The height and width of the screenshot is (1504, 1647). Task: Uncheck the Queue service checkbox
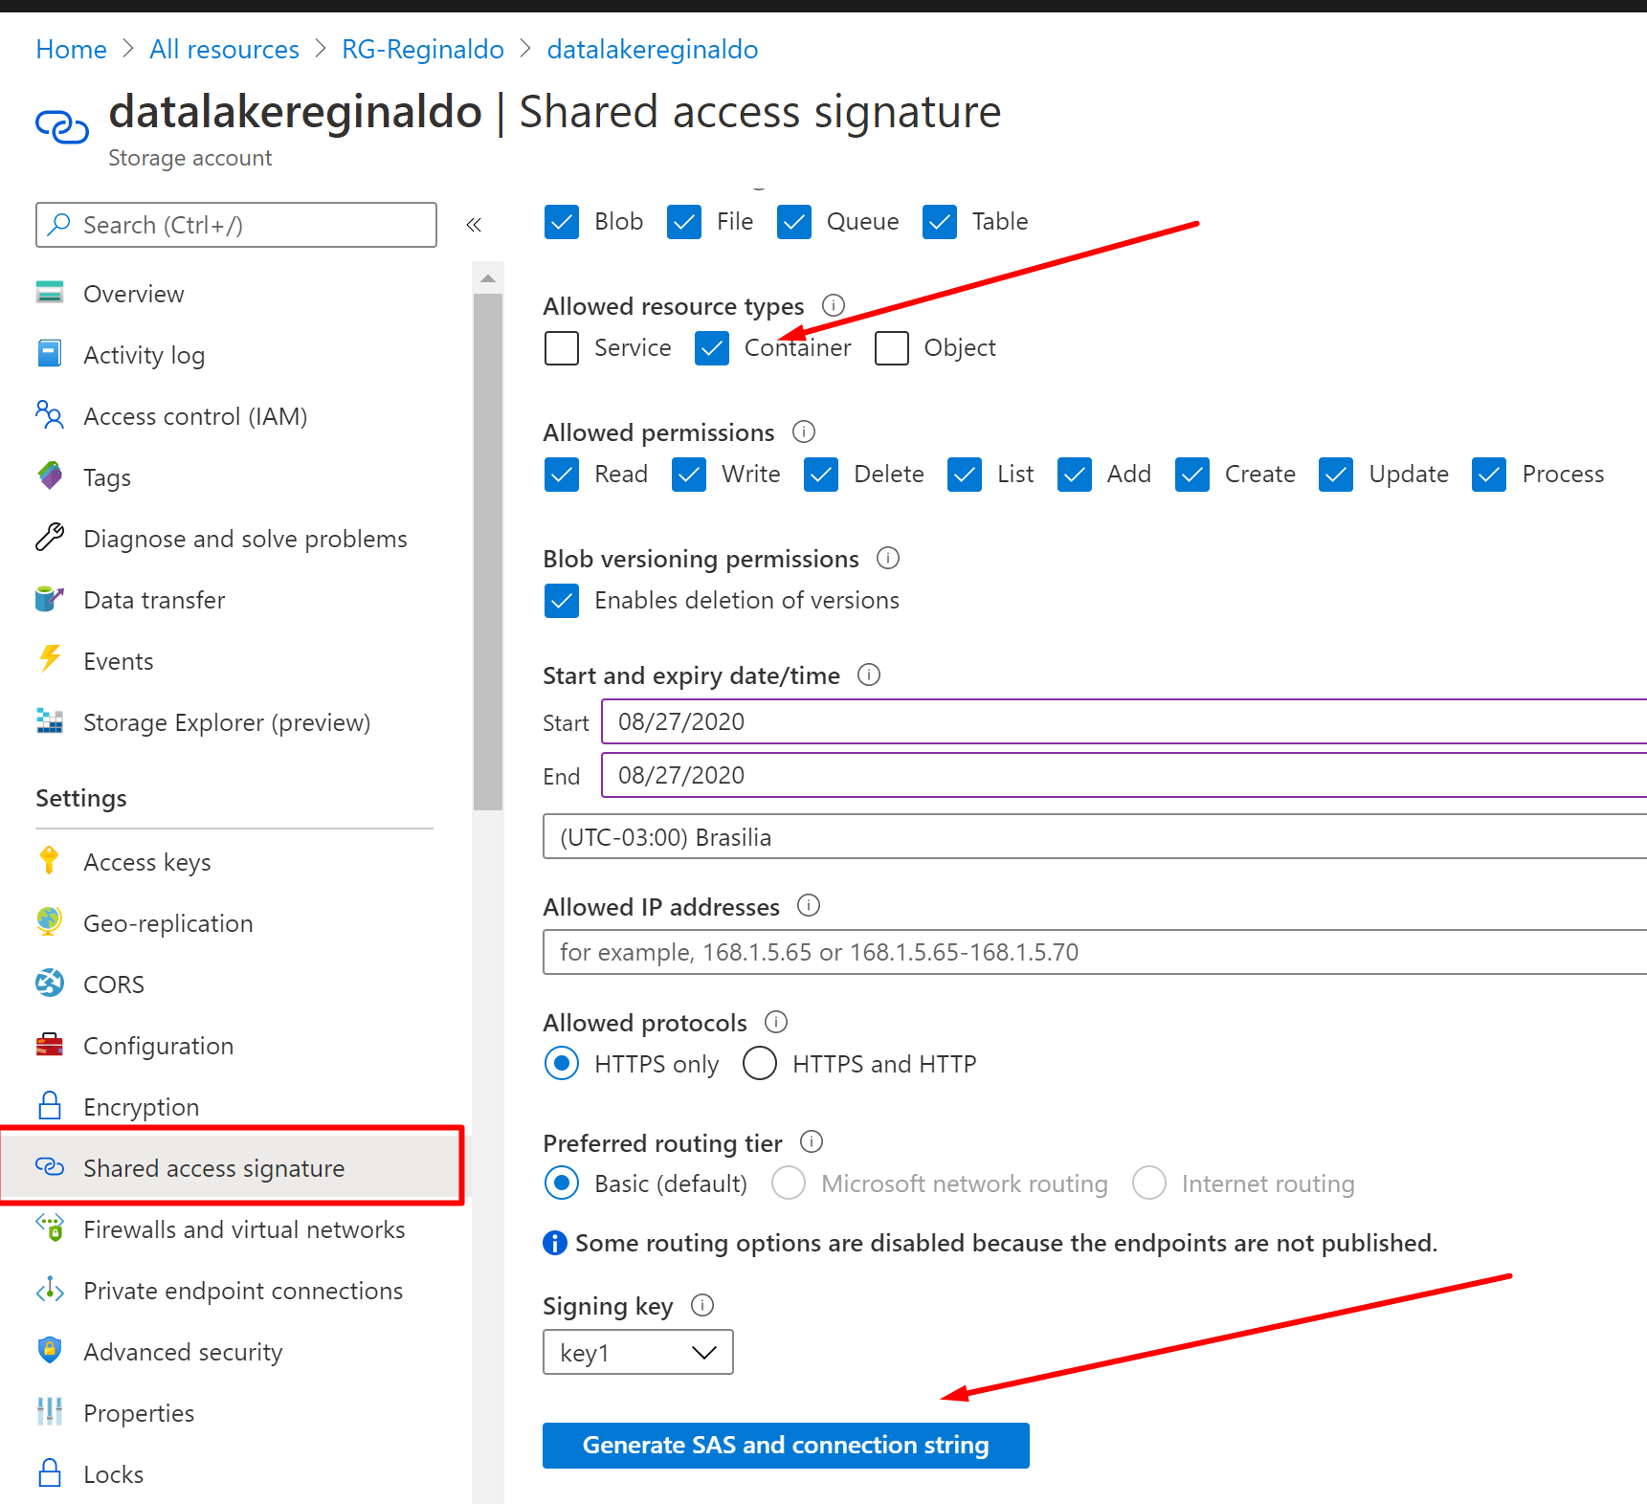[x=794, y=222]
